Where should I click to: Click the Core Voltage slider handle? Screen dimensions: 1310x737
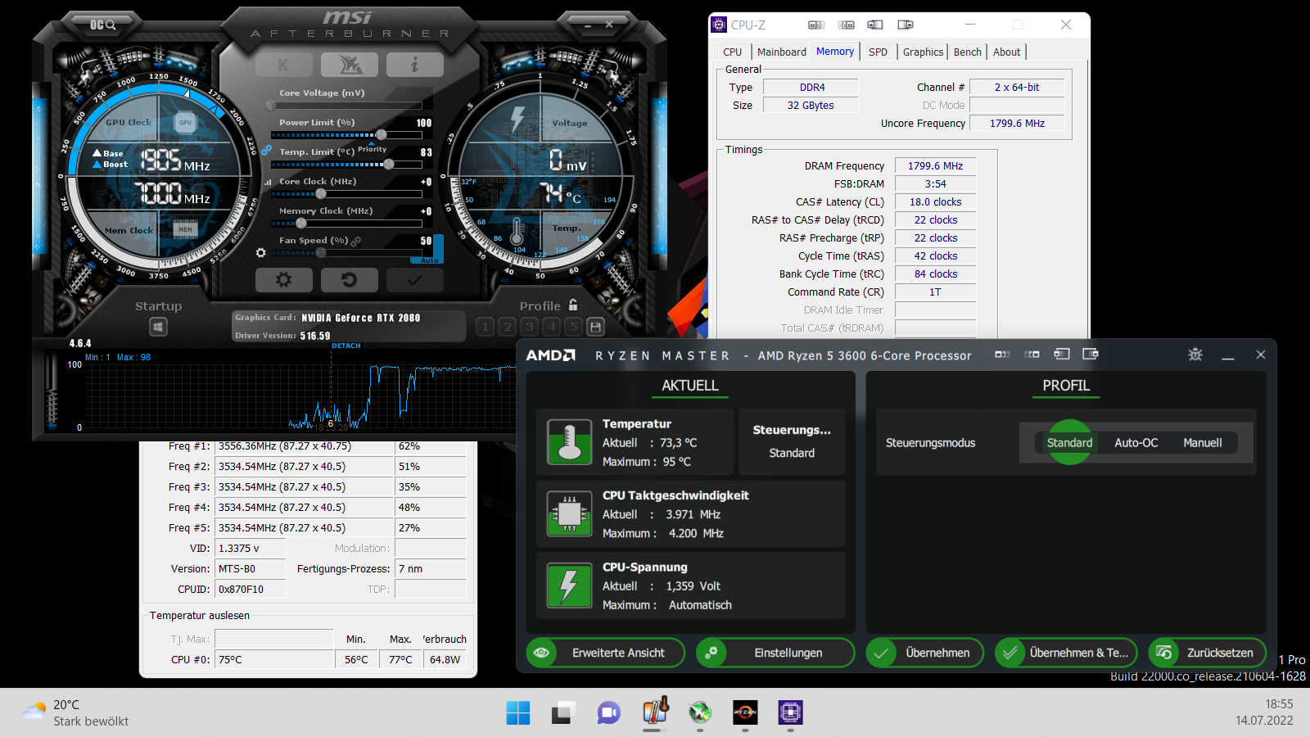271,106
